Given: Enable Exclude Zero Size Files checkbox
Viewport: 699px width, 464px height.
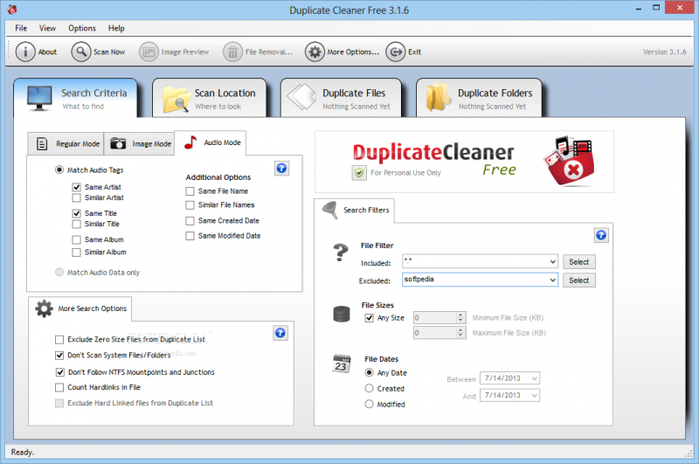Looking at the screenshot, I should (59, 339).
